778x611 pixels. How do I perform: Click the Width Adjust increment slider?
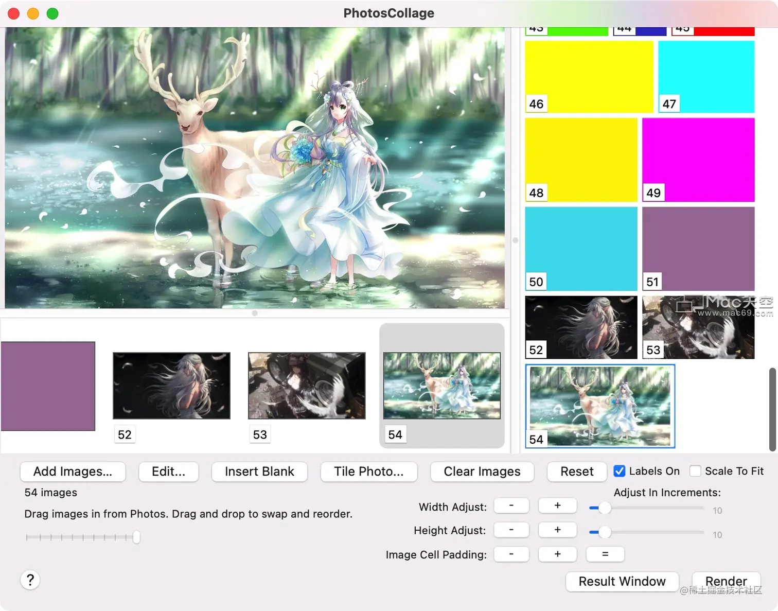(647, 508)
